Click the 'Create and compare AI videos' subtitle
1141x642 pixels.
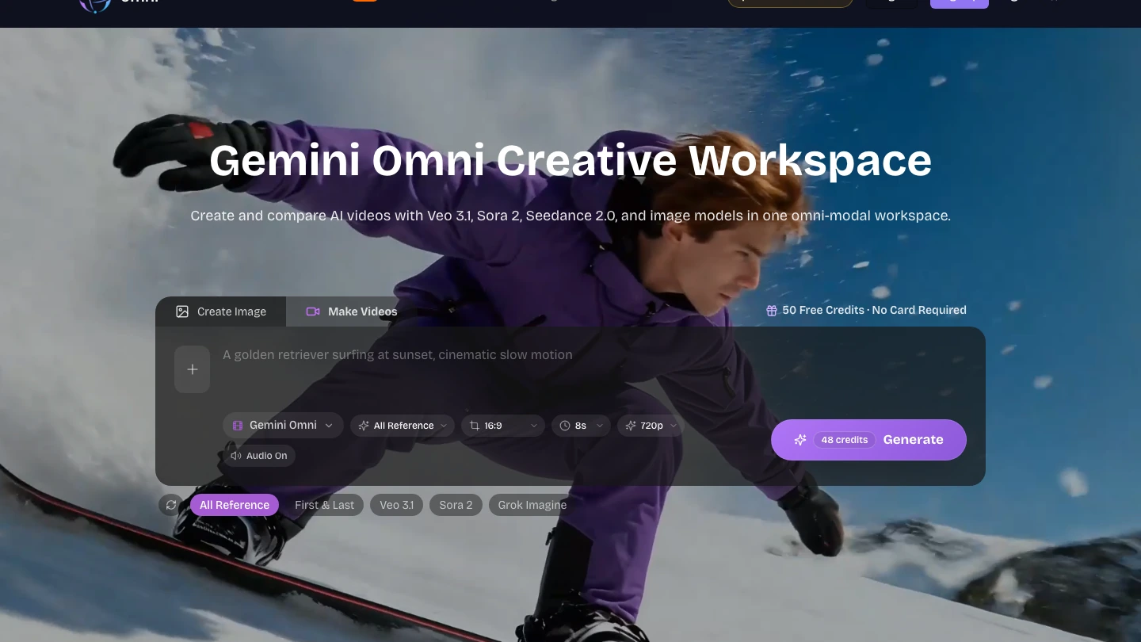[x=570, y=216]
